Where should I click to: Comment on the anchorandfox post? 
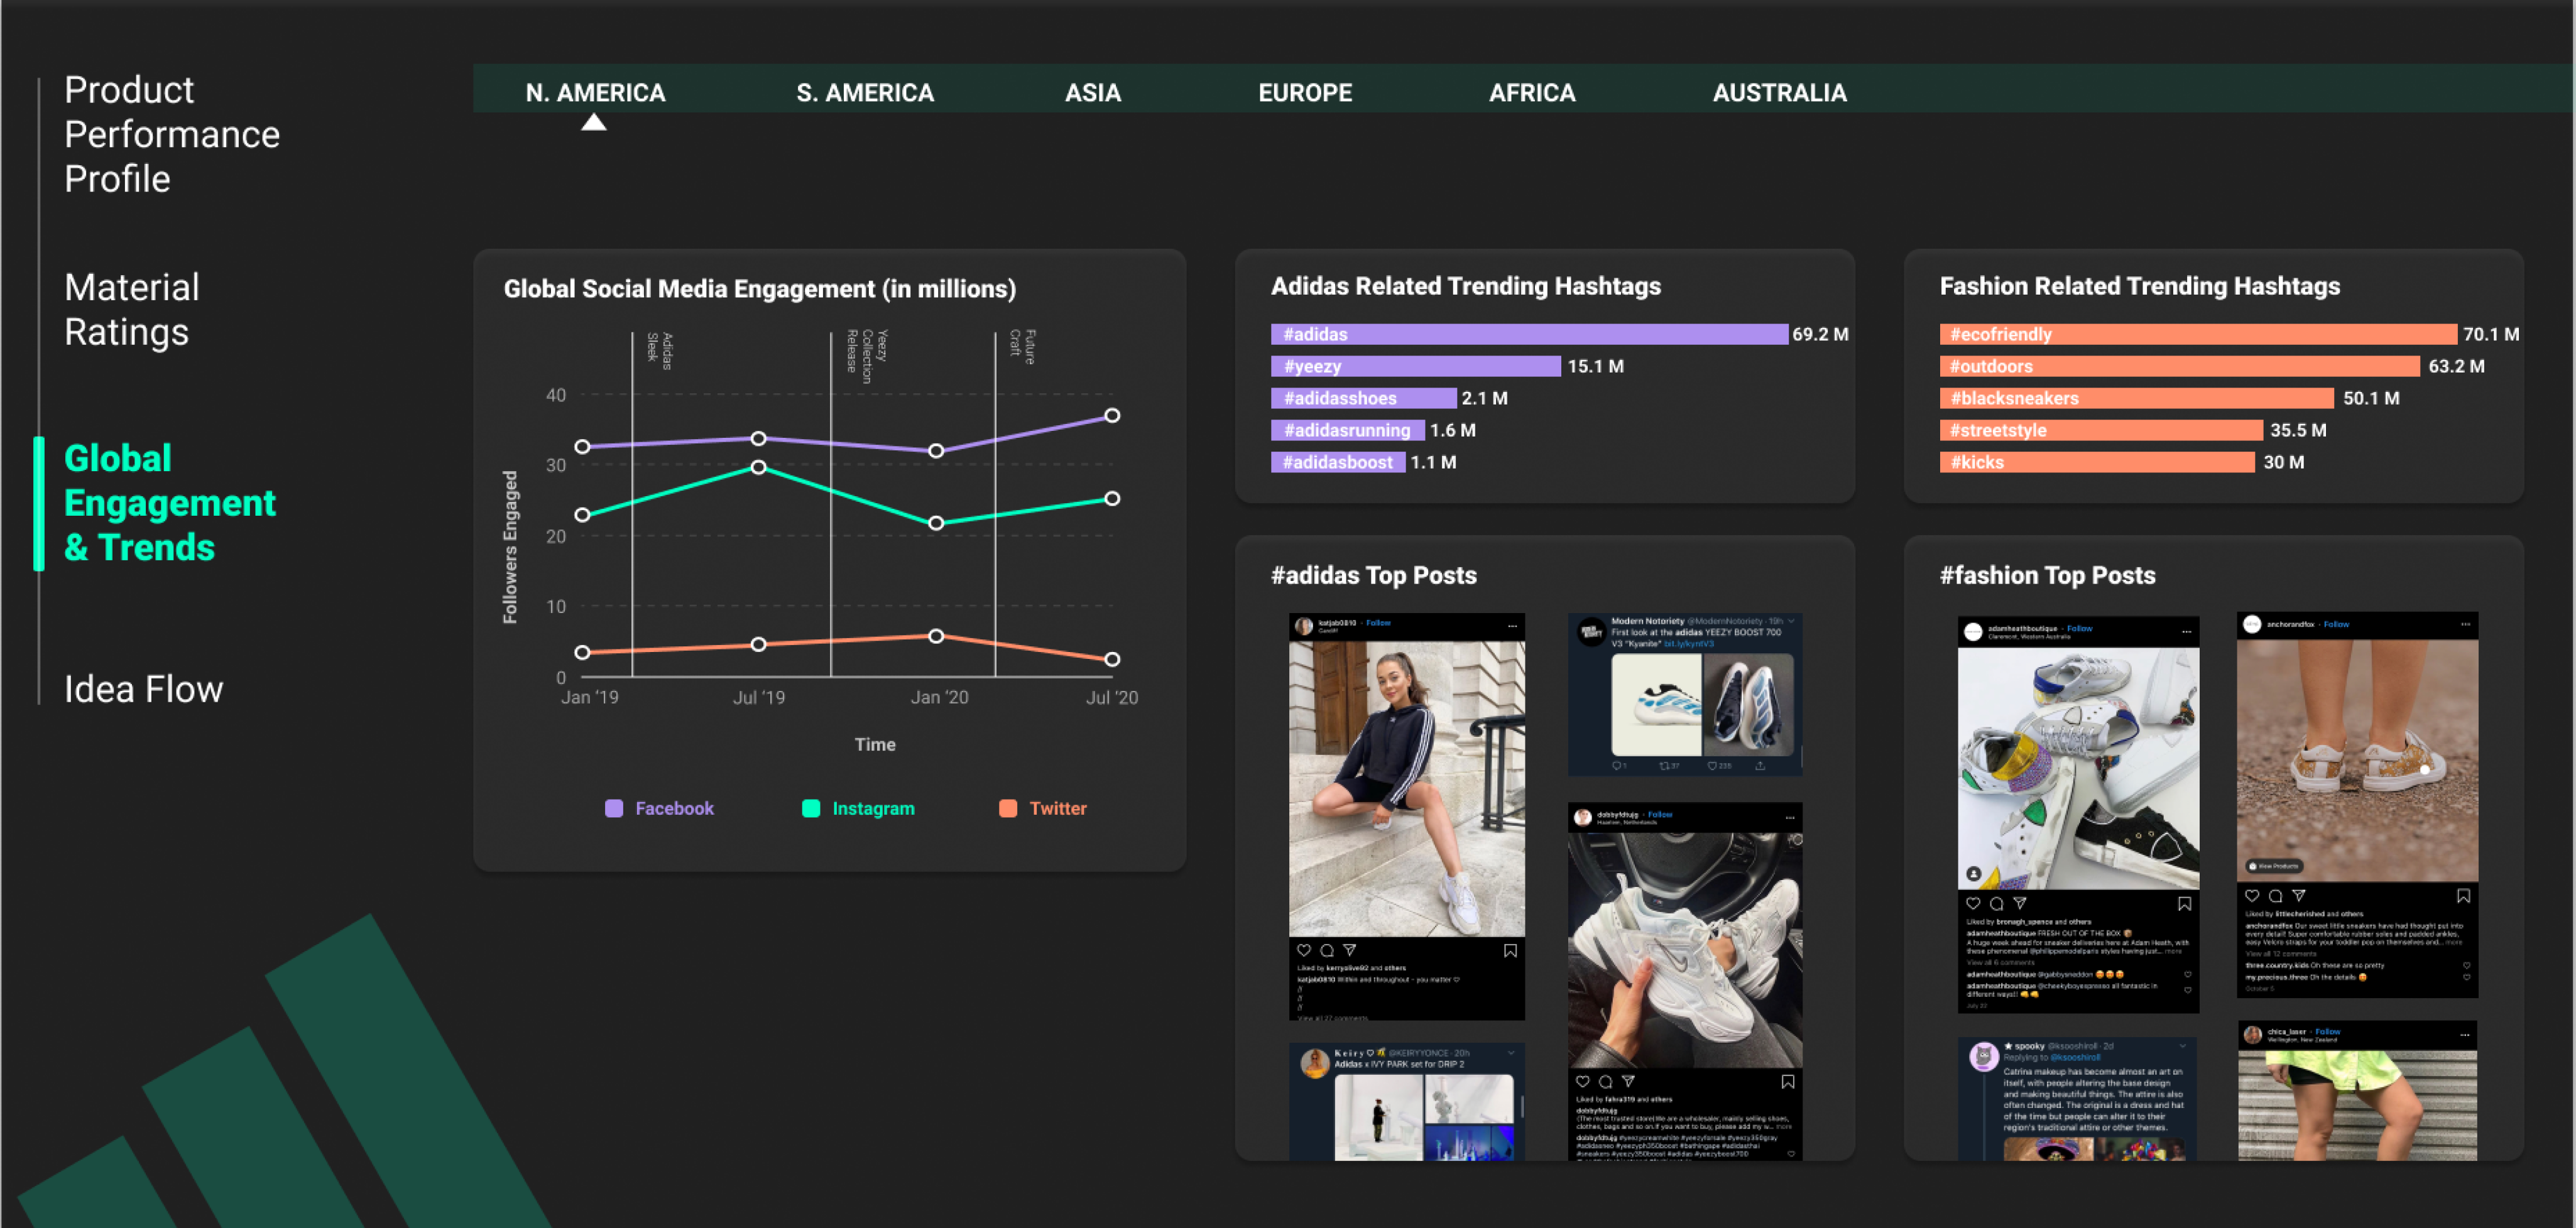pos(2275,895)
